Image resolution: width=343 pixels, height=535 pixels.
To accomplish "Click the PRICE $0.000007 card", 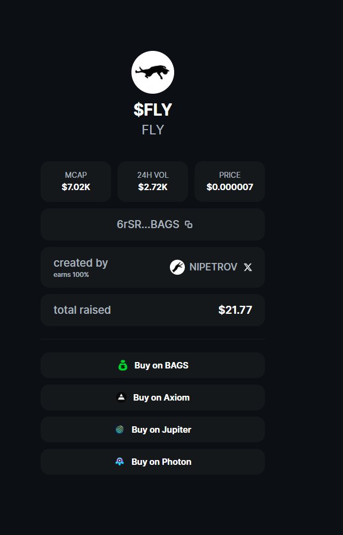I will [230, 182].
